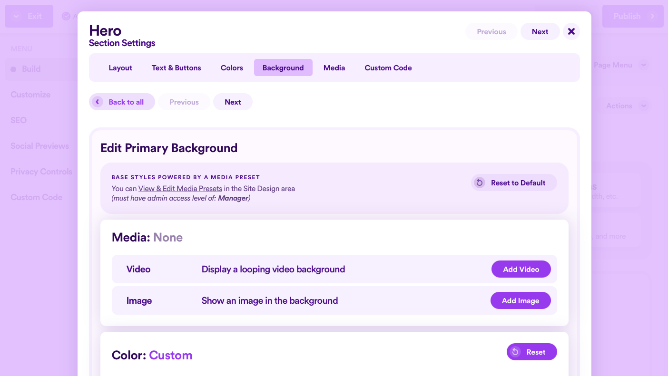Open the Layout tab
Screen dimensions: 668x376
(x=120, y=67)
